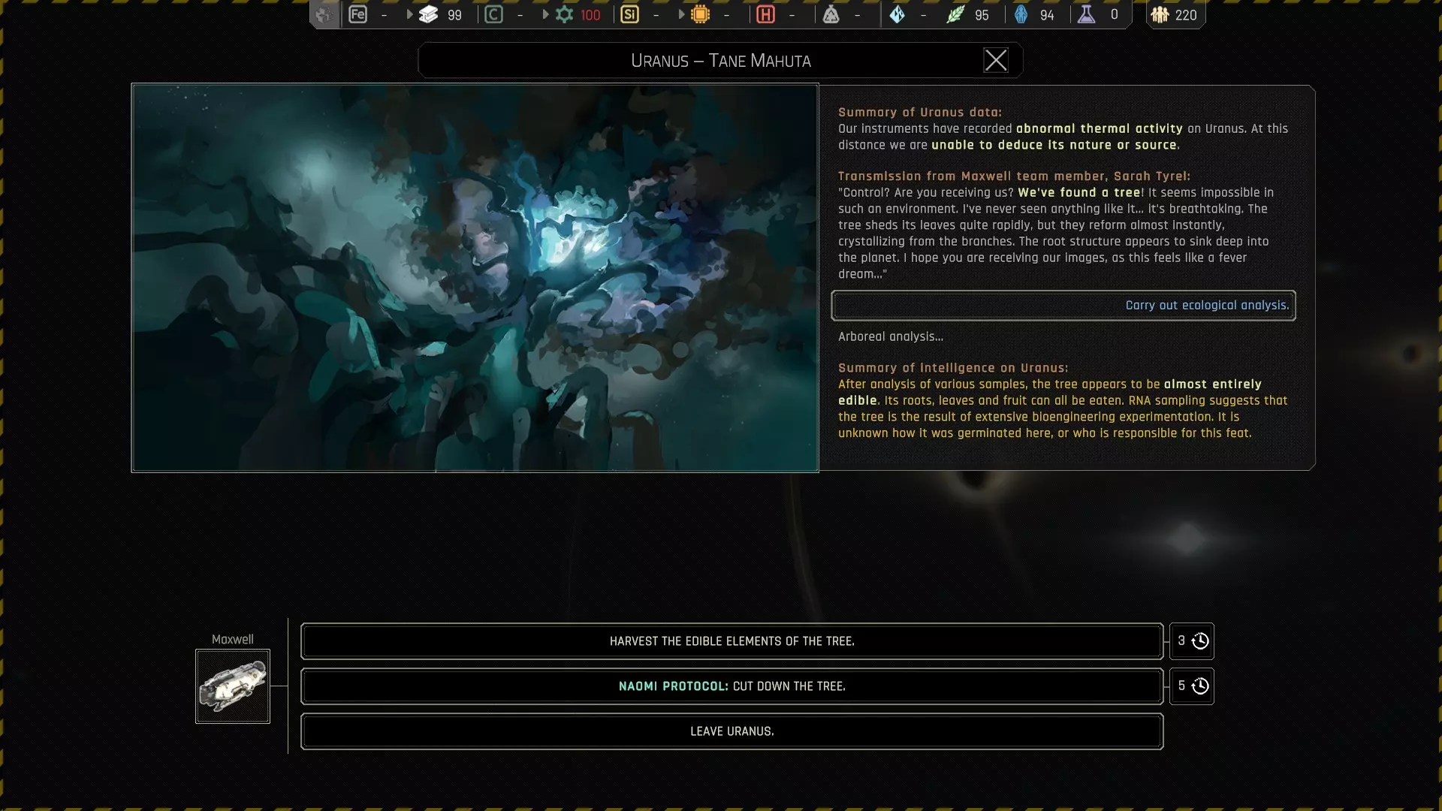Click the Hydrogen (H) resource icon
The width and height of the screenshot is (1442, 811).
(x=765, y=14)
